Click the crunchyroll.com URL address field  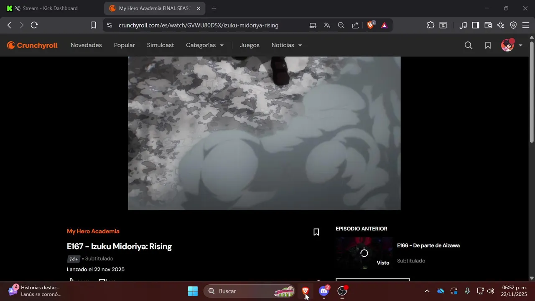(x=199, y=25)
